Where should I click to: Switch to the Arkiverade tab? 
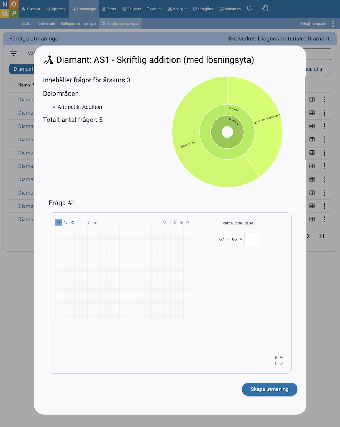click(x=46, y=24)
